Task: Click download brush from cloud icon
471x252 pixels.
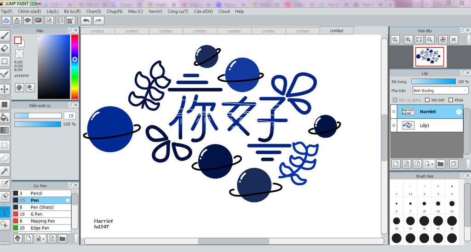Action: click(18, 239)
